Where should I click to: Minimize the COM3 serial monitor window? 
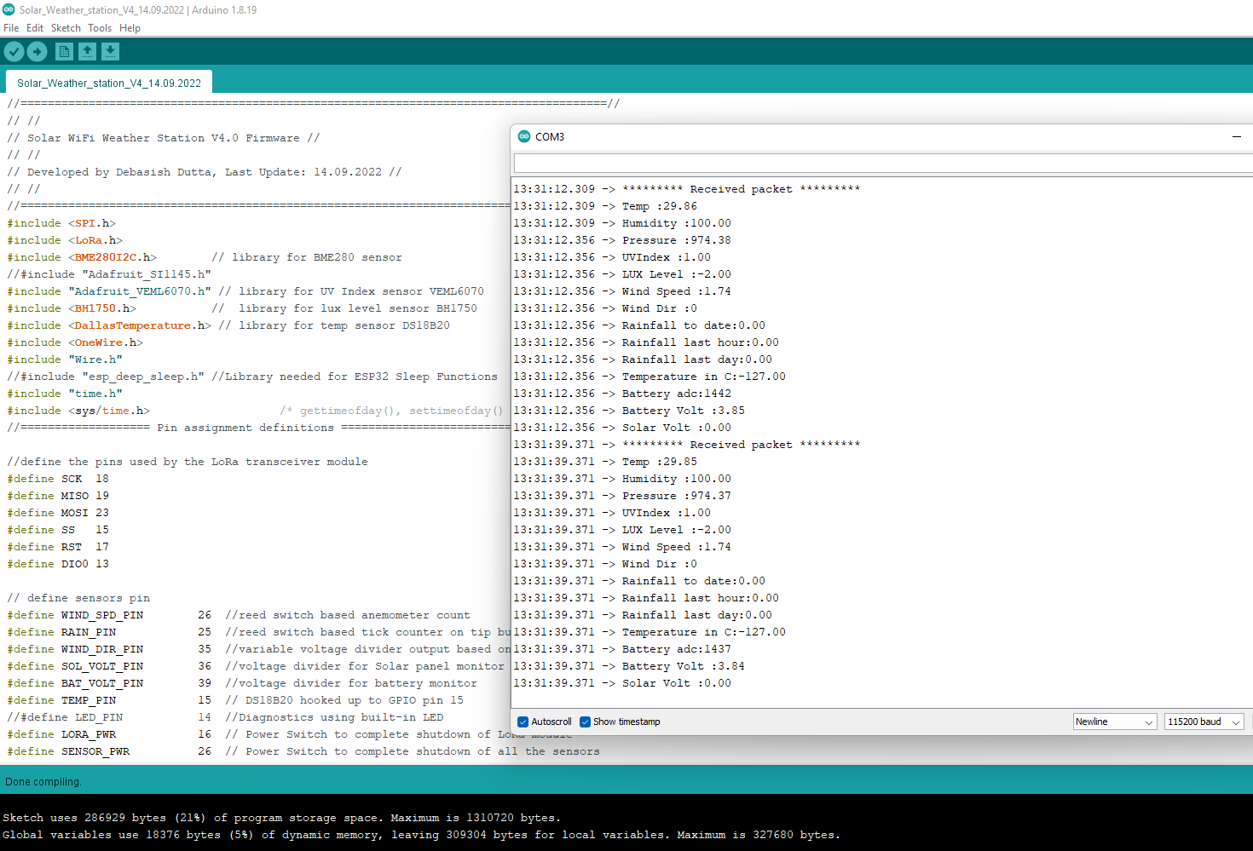(1236, 136)
